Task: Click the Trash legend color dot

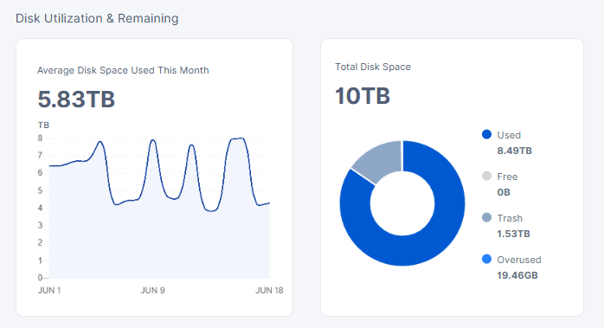Action: [x=486, y=217]
